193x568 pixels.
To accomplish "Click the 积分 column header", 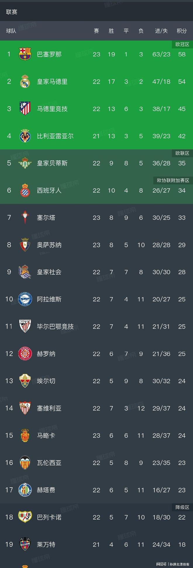I will pyautogui.click(x=182, y=31).
